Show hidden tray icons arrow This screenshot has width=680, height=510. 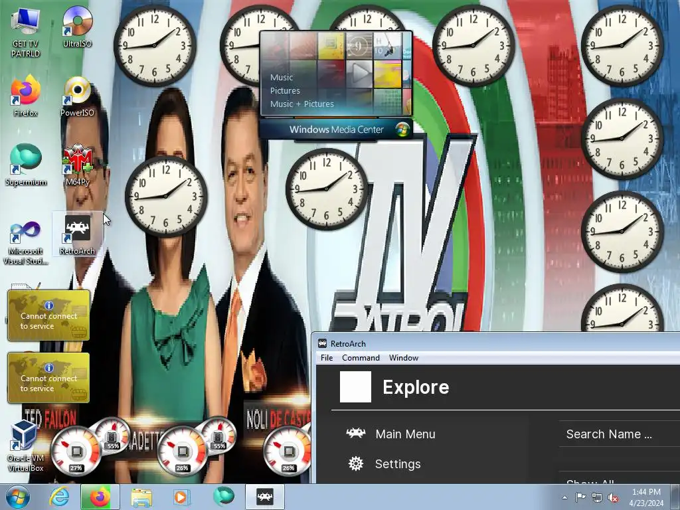point(564,497)
